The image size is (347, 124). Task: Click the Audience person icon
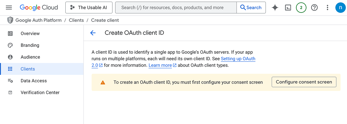coord(10,57)
